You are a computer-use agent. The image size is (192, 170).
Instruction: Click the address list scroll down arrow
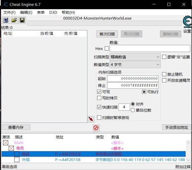tap(188, 160)
